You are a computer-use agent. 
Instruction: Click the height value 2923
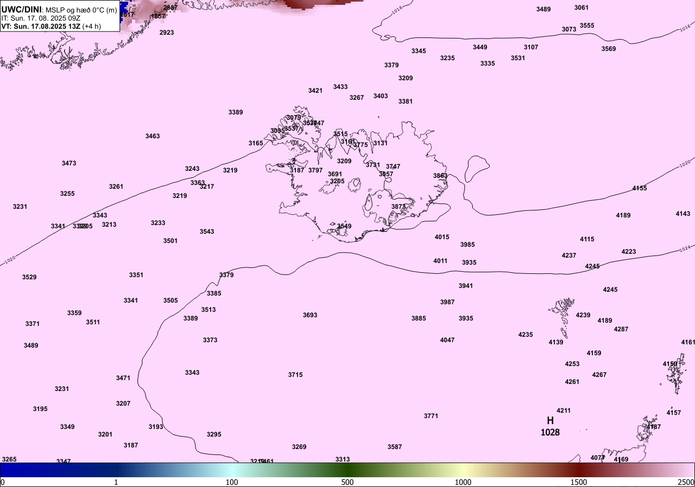coord(167,33)
